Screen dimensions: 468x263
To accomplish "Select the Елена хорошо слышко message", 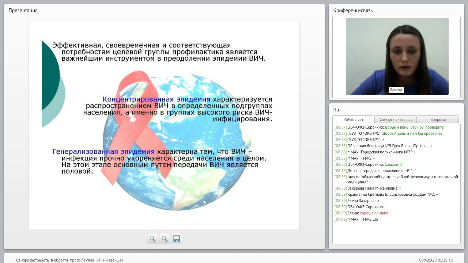I will [362, 213].
